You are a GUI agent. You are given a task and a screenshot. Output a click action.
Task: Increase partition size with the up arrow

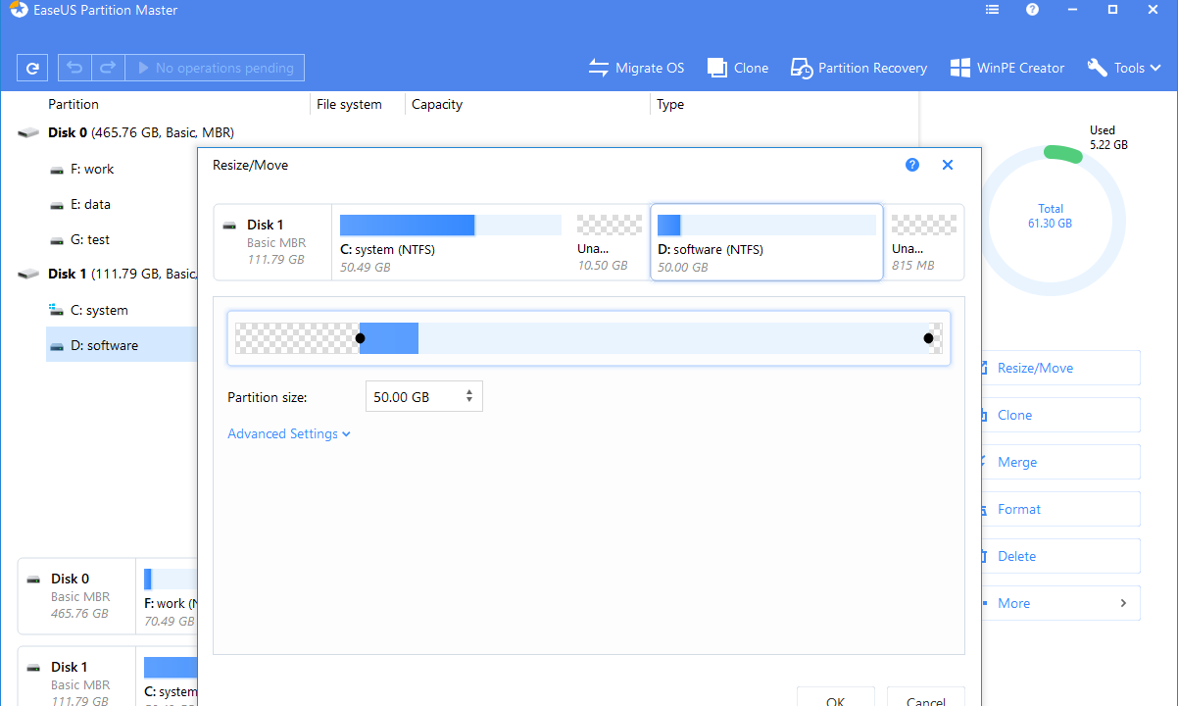470,392
